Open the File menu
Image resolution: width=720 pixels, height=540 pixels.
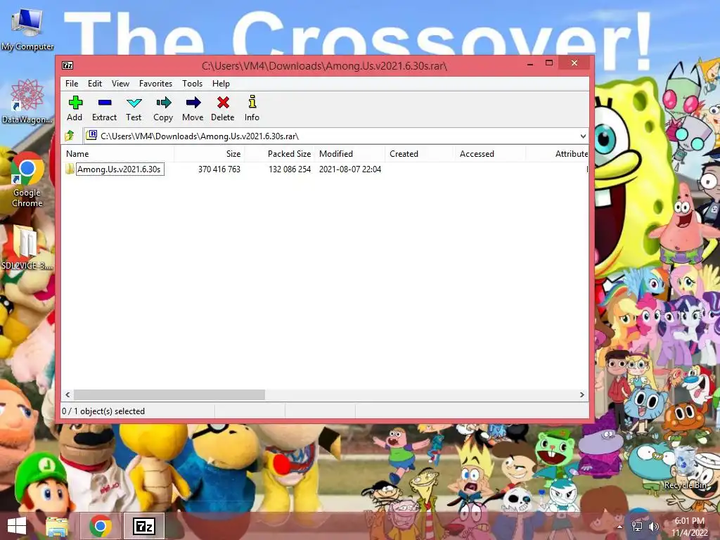[x=72, y=84]
